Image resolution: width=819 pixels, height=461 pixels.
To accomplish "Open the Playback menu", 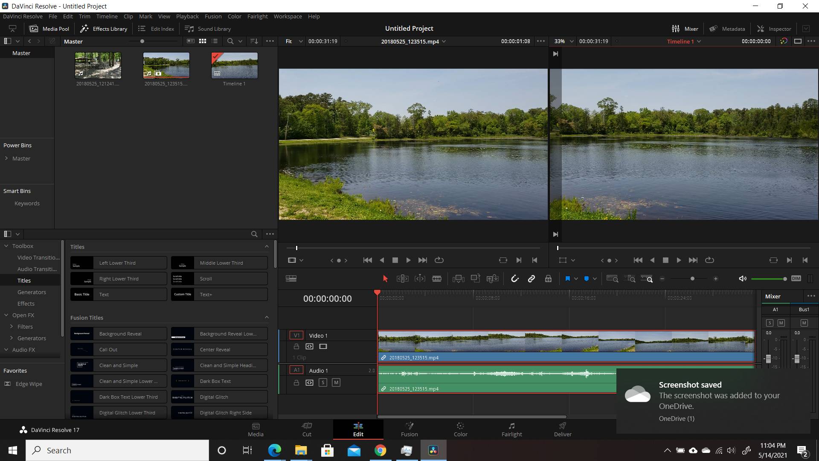I will (187, 16).
